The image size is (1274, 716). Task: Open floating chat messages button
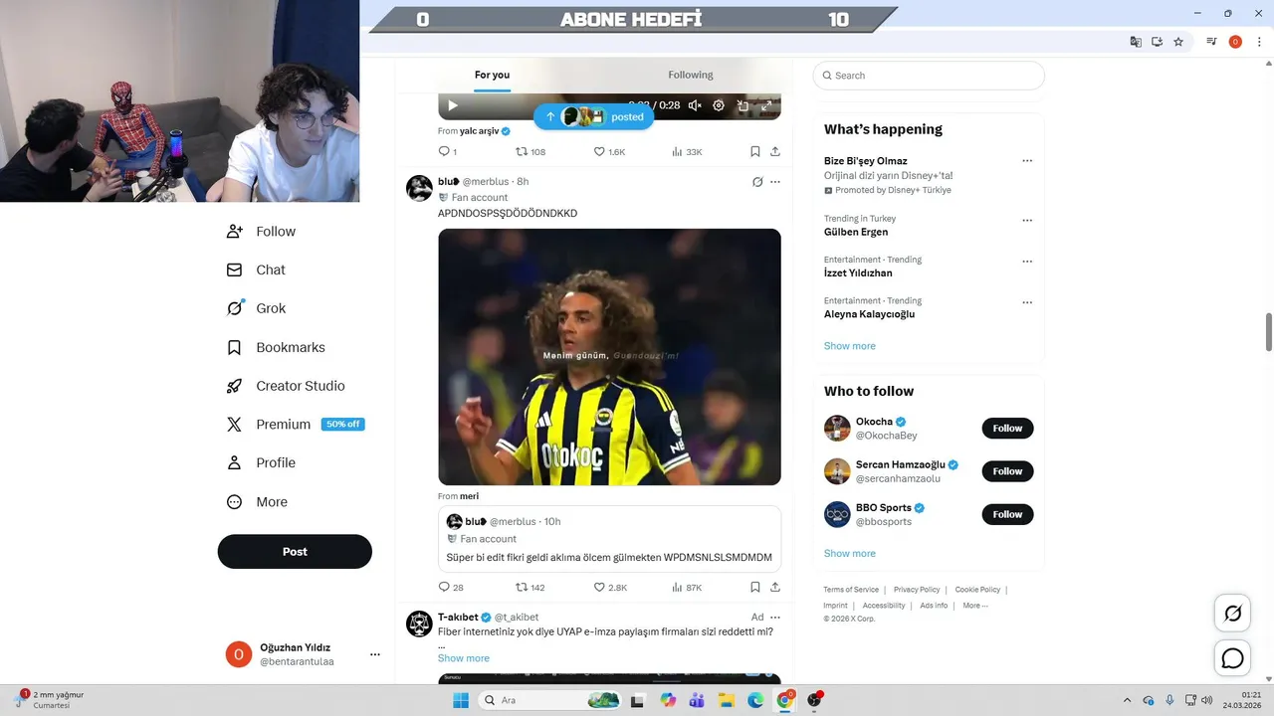[1232, 658]
